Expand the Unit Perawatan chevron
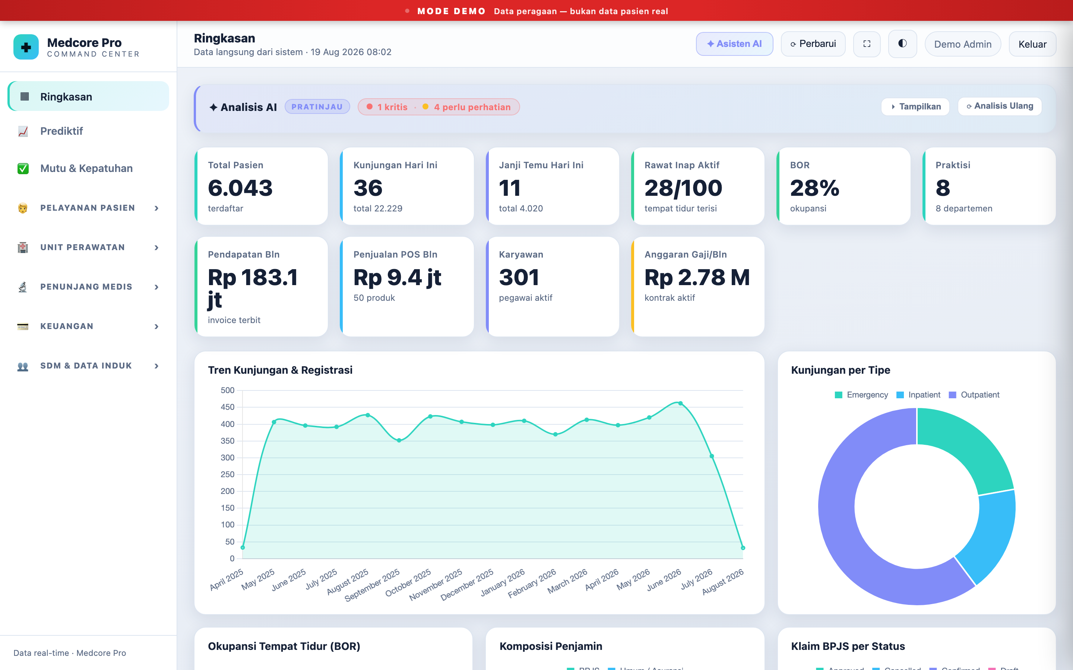1073x670 pixels. coord(156,248)
